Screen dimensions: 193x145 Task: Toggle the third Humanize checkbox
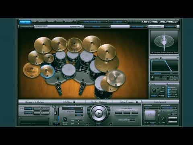(x=168, y=92)
